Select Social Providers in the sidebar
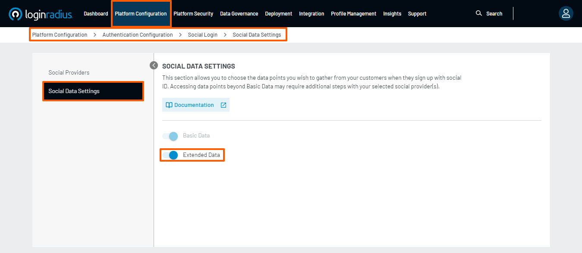 [x=69, y=72]
